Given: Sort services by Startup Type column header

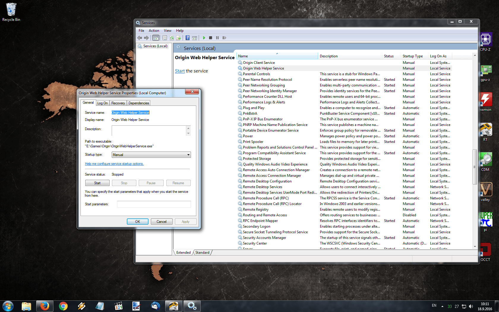Looking at the screenshot, I should coord(415,56).
